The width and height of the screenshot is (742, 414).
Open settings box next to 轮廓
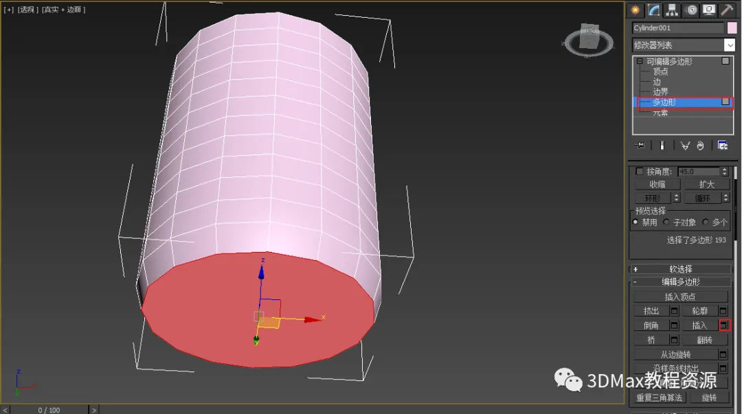point(723,311)
